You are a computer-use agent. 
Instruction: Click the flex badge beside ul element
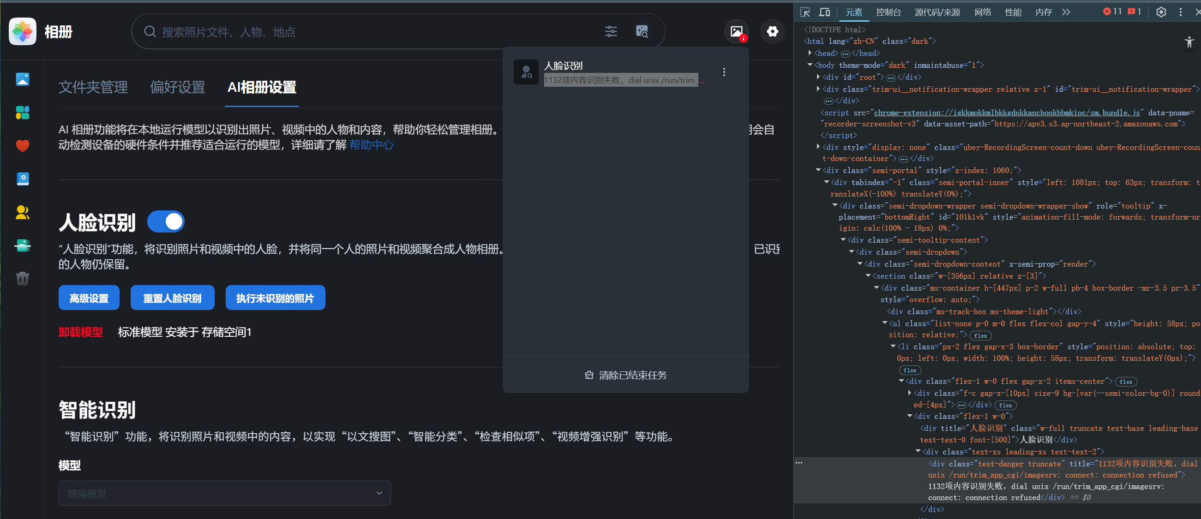pos(980,335)
